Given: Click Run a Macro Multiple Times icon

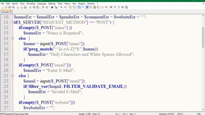Looking at the screenshot, I should 122,7.
